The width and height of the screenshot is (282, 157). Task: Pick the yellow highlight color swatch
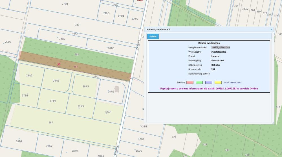[218, 82]
